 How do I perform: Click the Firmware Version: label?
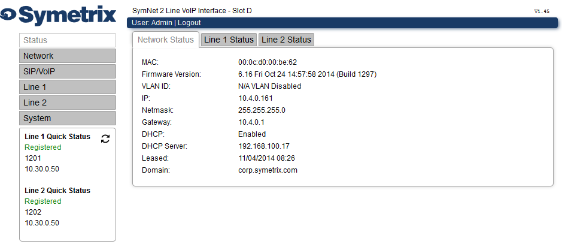(x=171, y=74)
